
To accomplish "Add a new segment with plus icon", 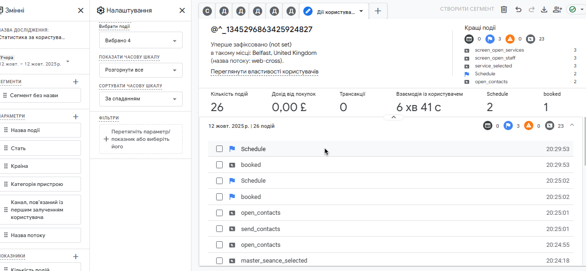I will 75,82.
